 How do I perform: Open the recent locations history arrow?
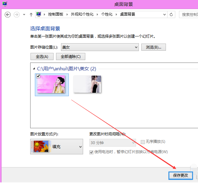(x=24, y=15)
